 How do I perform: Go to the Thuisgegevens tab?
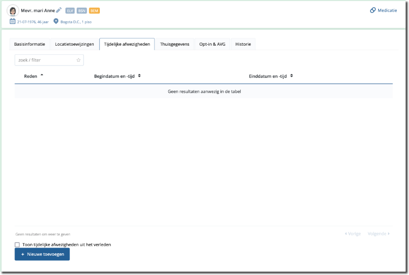[174, 44]
